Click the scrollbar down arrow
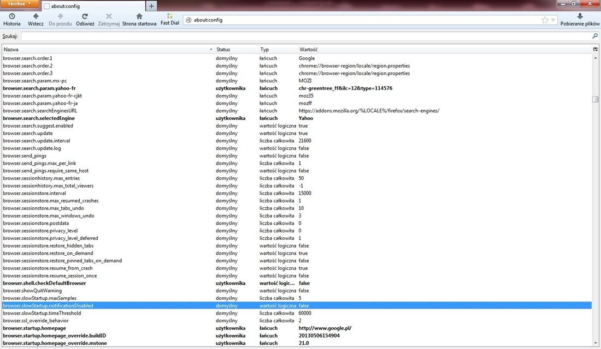 pos(595,343)
